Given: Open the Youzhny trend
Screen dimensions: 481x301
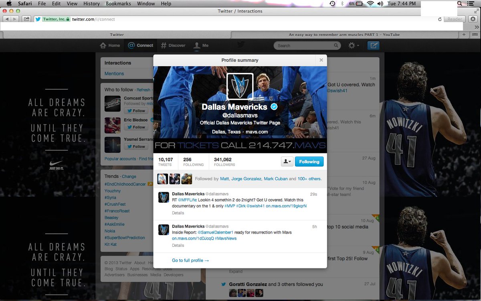Looking at the screenshot, I should pyautogui.click(x=113, y=191).
